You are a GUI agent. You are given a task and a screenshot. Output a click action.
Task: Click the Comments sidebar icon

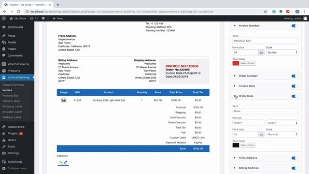(x=4, y=56)
